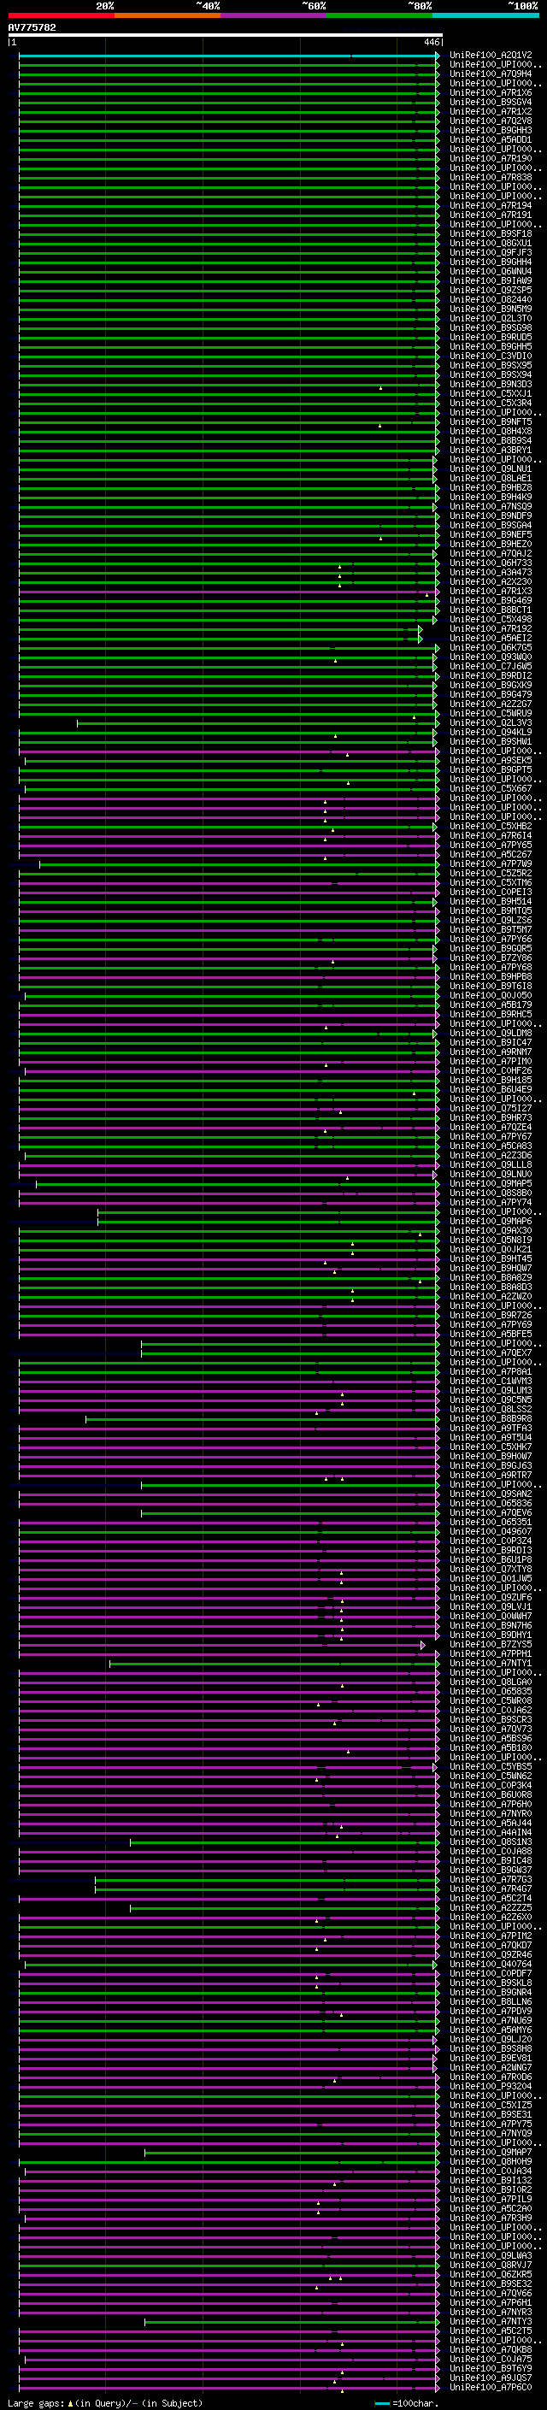Select the UniRef100_Q9LDM8 label

point(491,1033)
